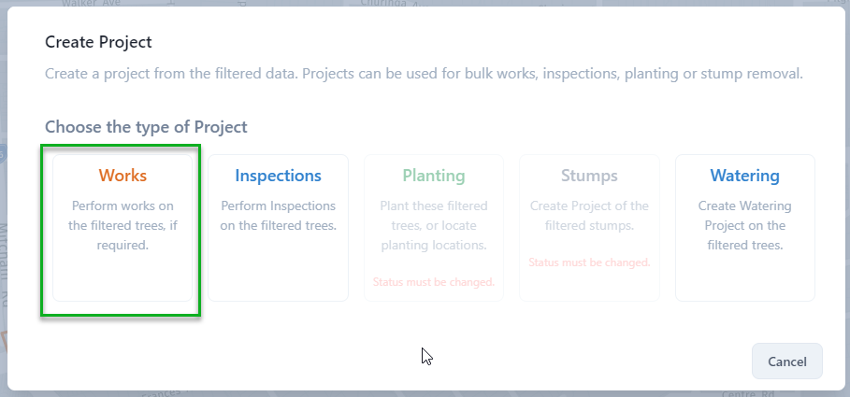The image size is (850, 397).
Task: Click the Planting card description text
Action: [x=434, y=225]
